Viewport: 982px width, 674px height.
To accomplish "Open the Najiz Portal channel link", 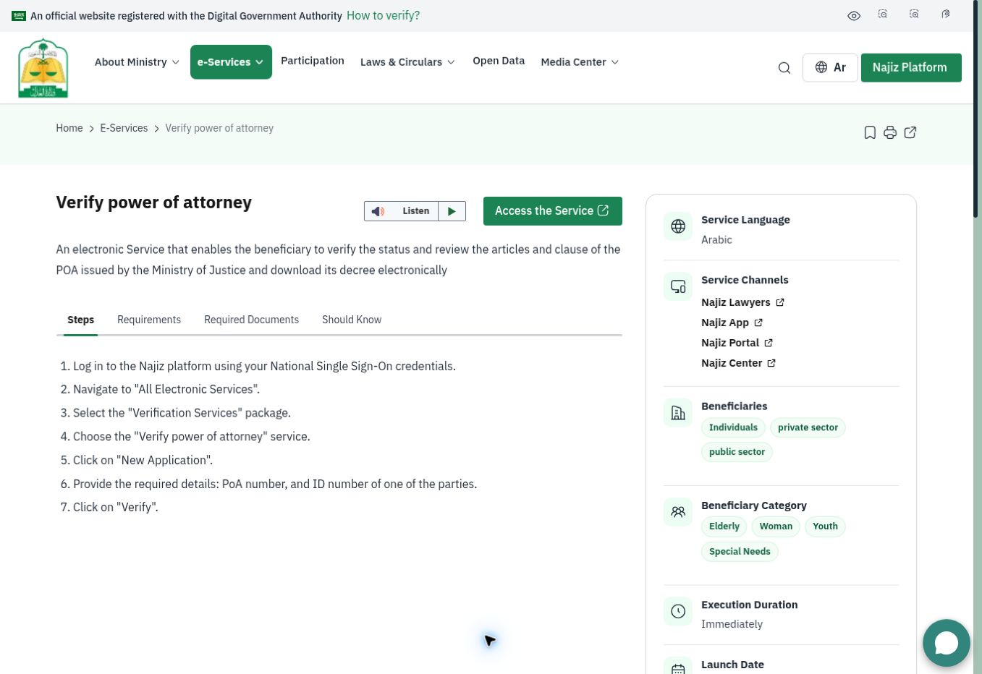I will pyautogui.click(x=737, y=343).
